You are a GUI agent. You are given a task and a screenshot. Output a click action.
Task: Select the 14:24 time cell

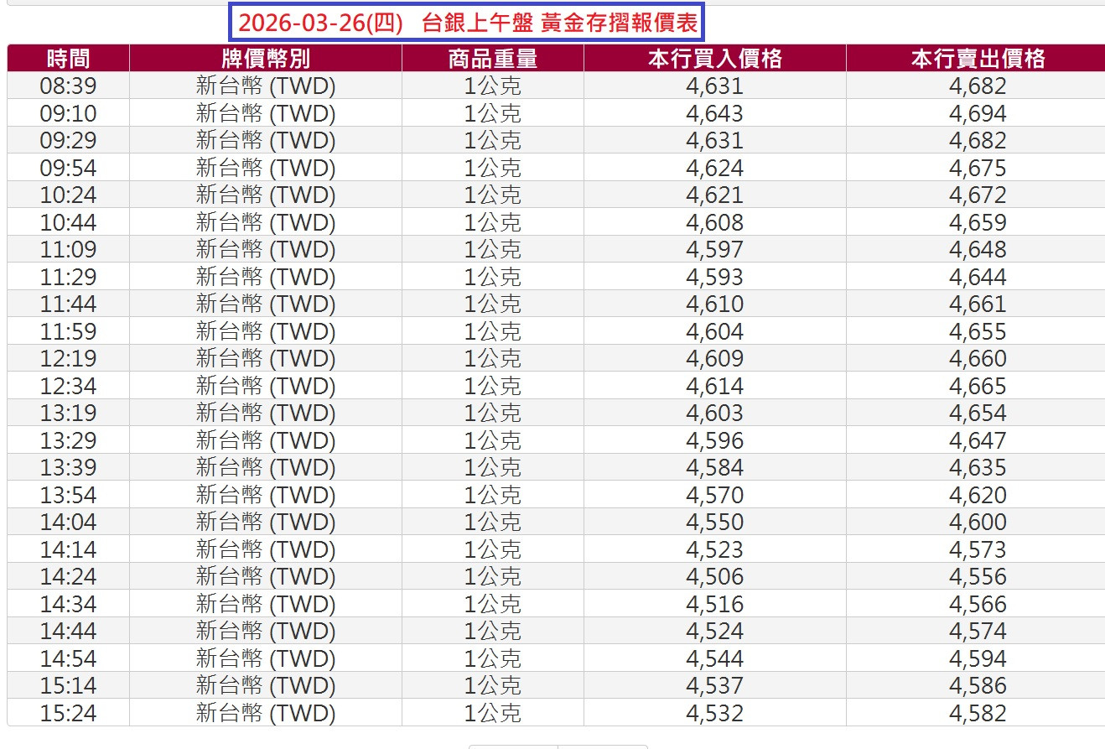pyautogui.click(x=68, y=576)
